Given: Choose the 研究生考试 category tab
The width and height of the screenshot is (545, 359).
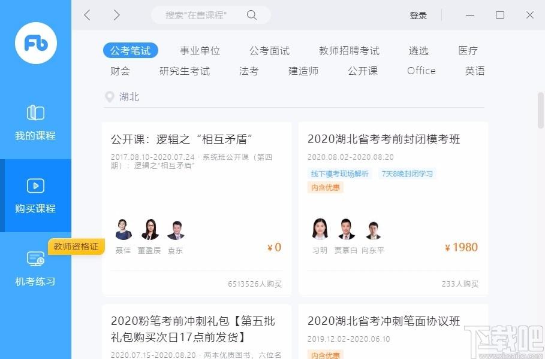Looking at the screenshot, I should click(x=185, y=71).
